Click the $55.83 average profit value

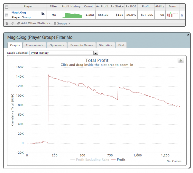point(103,15)
